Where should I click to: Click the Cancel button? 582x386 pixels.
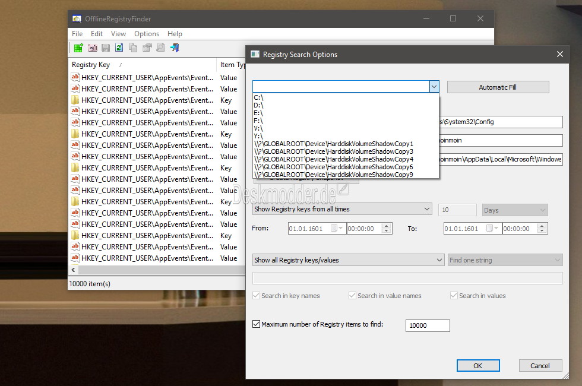[x=540, y=366]
